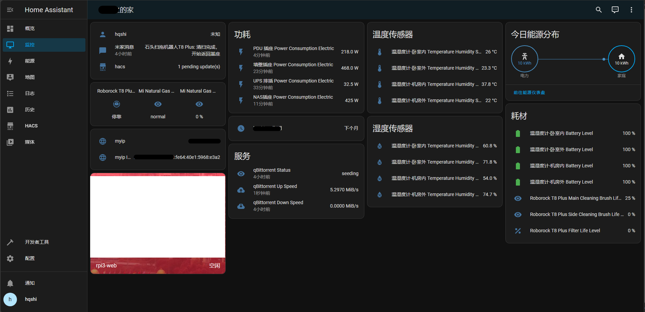Open the 卧室外 temperature 23.3 °C row
The height and width of the screenshot is (312, 645).
click(x=435, y=68)
